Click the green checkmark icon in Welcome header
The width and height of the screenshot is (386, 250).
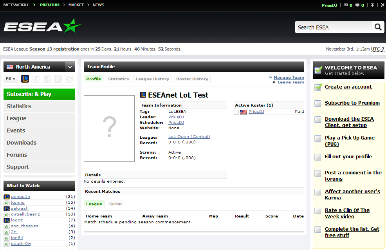tap(318, 70)
